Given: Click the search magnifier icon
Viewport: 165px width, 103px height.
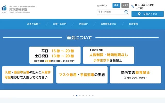Looking at the screenshot, I should pyautogui.click(x=126, y=12).
